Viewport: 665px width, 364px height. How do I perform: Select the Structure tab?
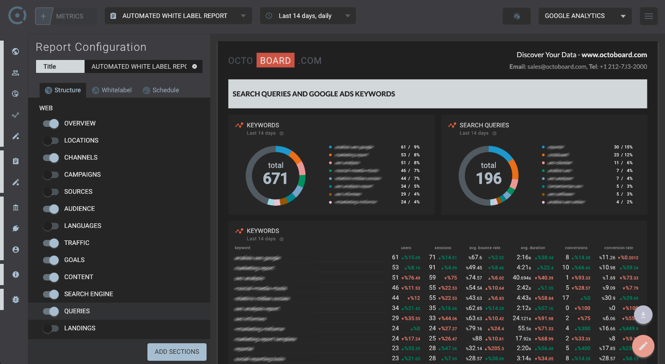62,90
